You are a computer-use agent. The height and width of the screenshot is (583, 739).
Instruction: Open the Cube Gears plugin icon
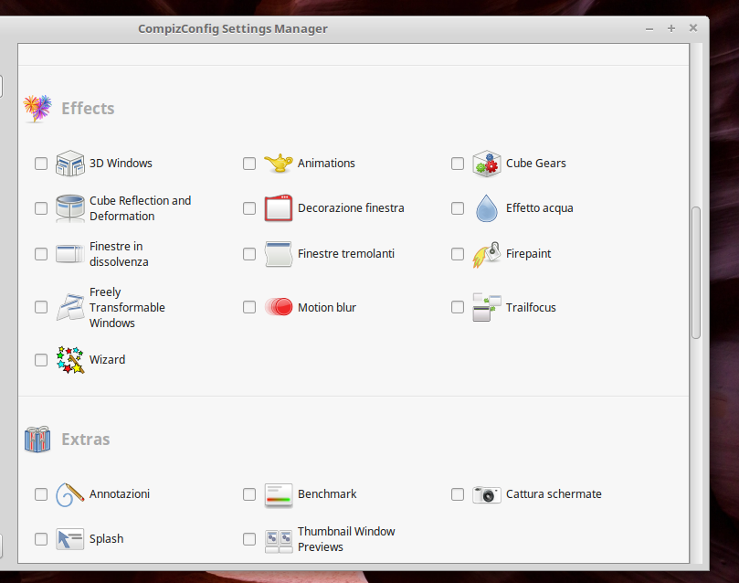pyautogui.click(x=487, y=164)
